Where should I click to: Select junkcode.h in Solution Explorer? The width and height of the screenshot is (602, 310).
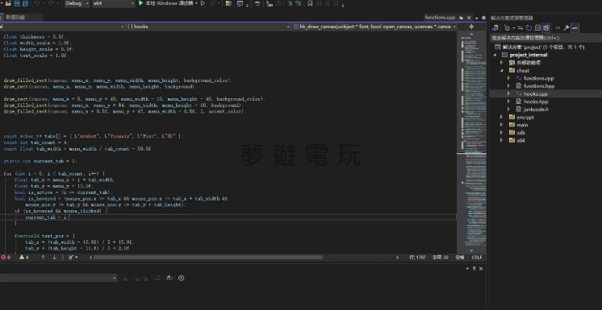[x=536, y=110]
